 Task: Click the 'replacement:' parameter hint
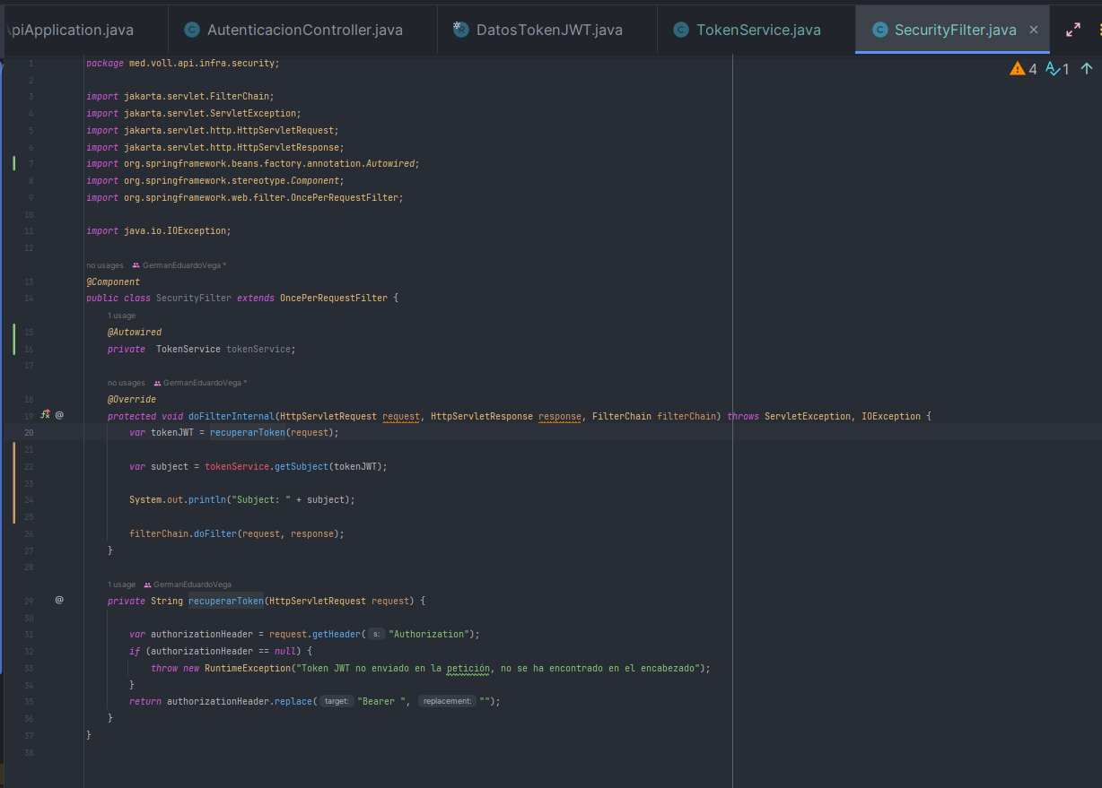447,701
